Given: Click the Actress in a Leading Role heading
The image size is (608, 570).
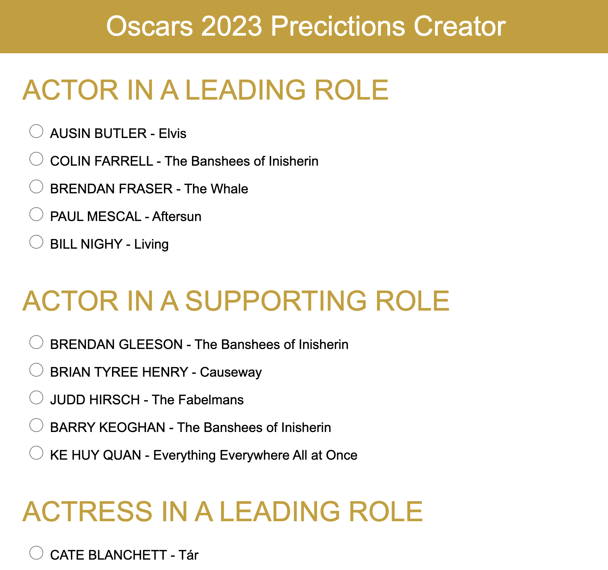Looking at the screenshot, I should point(222,512).
